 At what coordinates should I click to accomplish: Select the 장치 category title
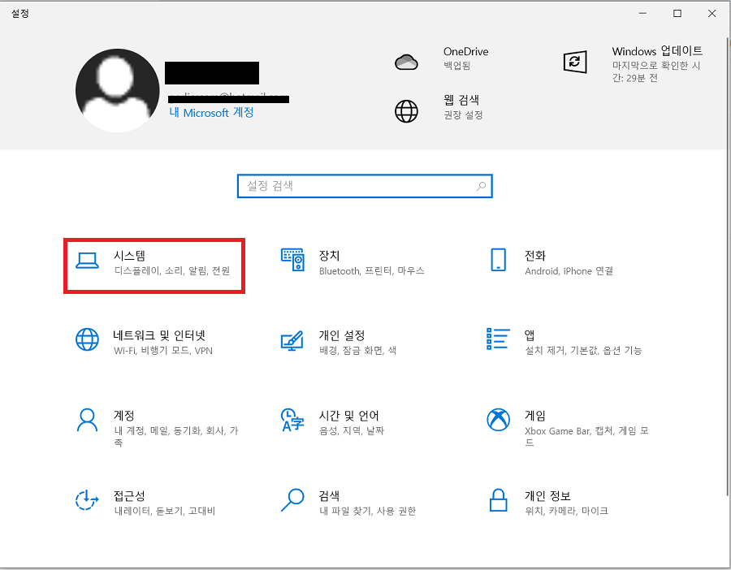point(329,256)
